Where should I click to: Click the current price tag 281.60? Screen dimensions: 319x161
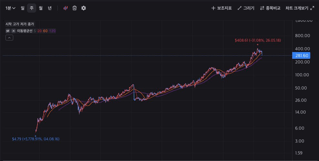tap(301, 56)
